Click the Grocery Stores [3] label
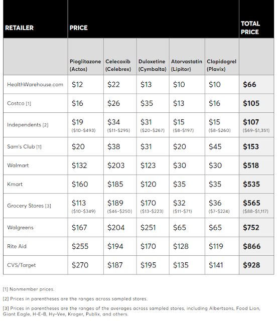The width and height of the screenshot is (278, 321). pyautogui.click(x=29, y=206)
